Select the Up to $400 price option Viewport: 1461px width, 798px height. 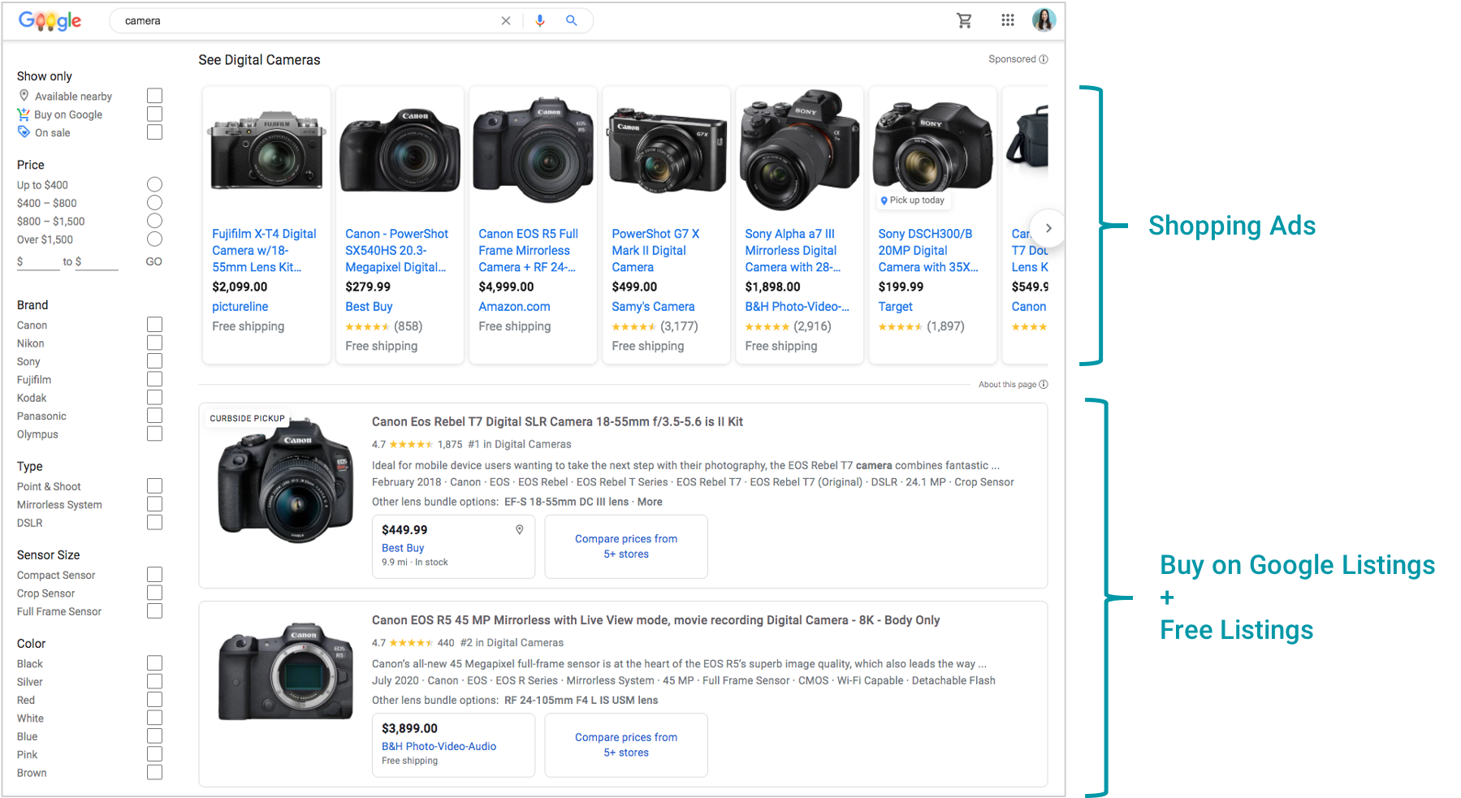coord(154,184)
